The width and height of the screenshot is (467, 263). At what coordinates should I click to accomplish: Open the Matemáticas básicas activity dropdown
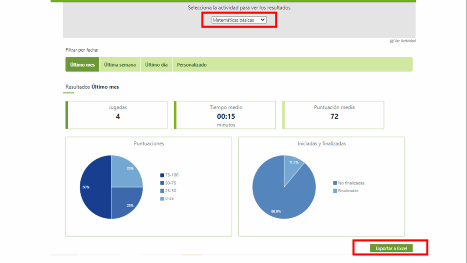click(239, 20)
